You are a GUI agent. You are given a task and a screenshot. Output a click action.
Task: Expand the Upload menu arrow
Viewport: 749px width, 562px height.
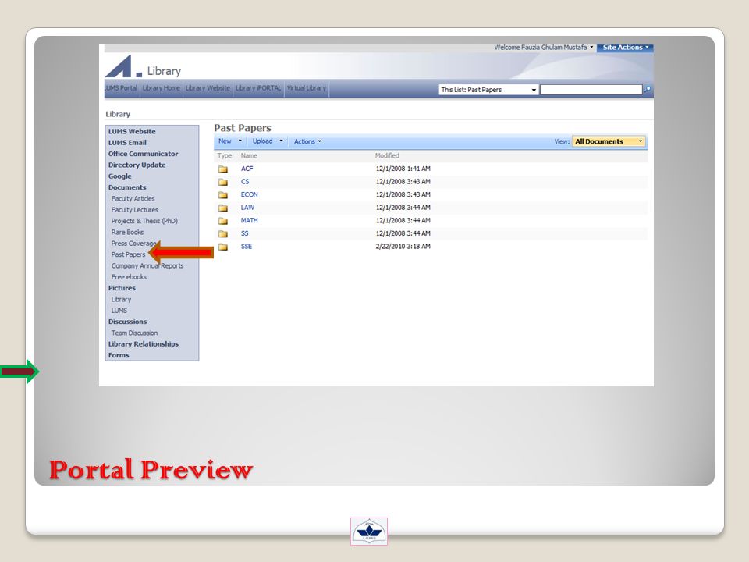pos(281,141)
